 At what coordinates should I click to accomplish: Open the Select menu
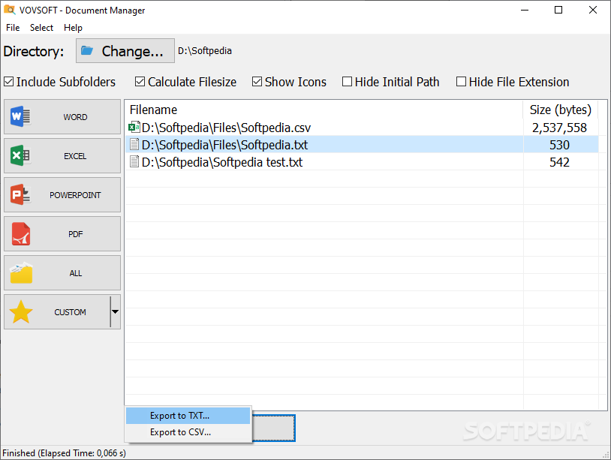click(x=41, y=28)
